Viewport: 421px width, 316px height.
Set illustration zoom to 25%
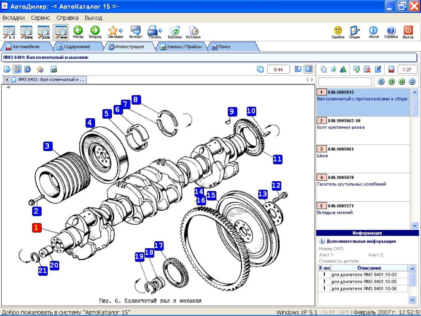[x=44, y=32]
